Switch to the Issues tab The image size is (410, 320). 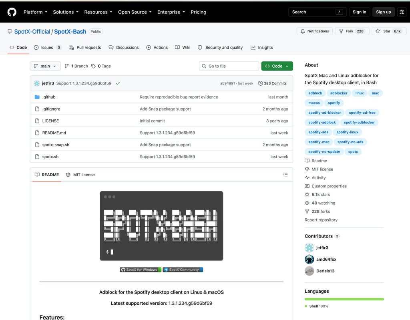[x=48, y=47]
